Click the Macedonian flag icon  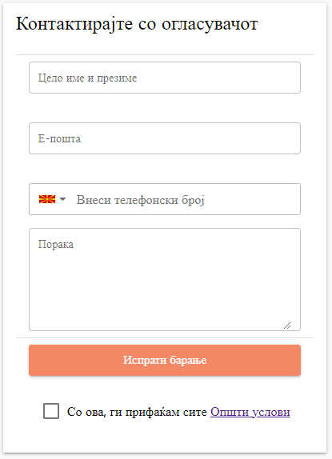tap(47, 199)
